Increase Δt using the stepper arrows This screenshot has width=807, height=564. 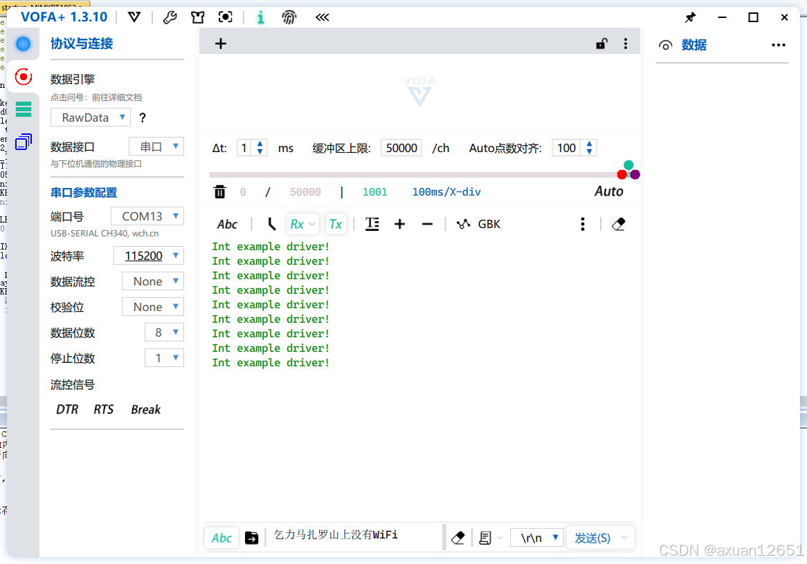[259, 144]
